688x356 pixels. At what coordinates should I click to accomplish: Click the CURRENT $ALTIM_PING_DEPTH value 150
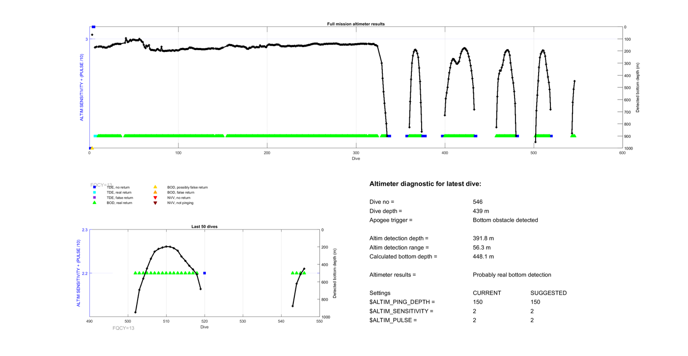click(478, 302)
